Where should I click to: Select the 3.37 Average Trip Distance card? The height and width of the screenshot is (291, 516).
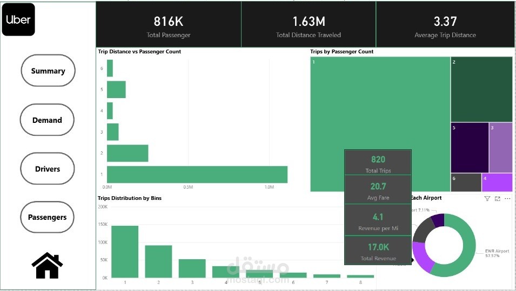tap(445, 25)
